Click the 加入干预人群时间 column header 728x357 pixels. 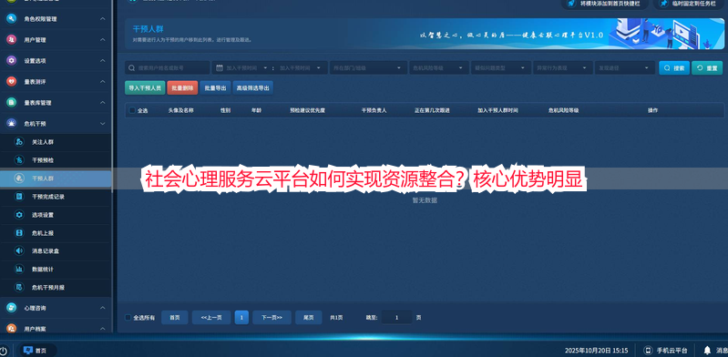point(497,110)
